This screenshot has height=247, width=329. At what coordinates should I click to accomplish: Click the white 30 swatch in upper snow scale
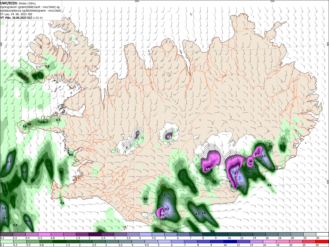(322, 234)
